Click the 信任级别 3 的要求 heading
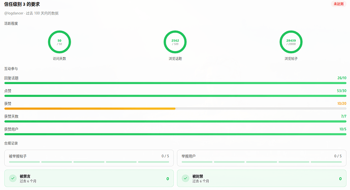 tap(22, 4)
